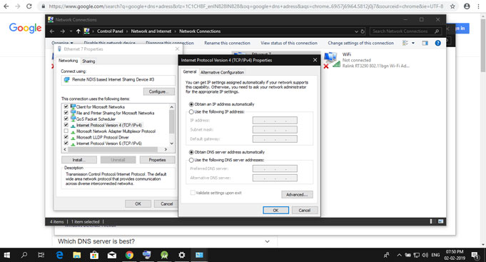Go up one level in Network Connections
The width and height of the screenshot is (486, 262).
tap(78, 31)
